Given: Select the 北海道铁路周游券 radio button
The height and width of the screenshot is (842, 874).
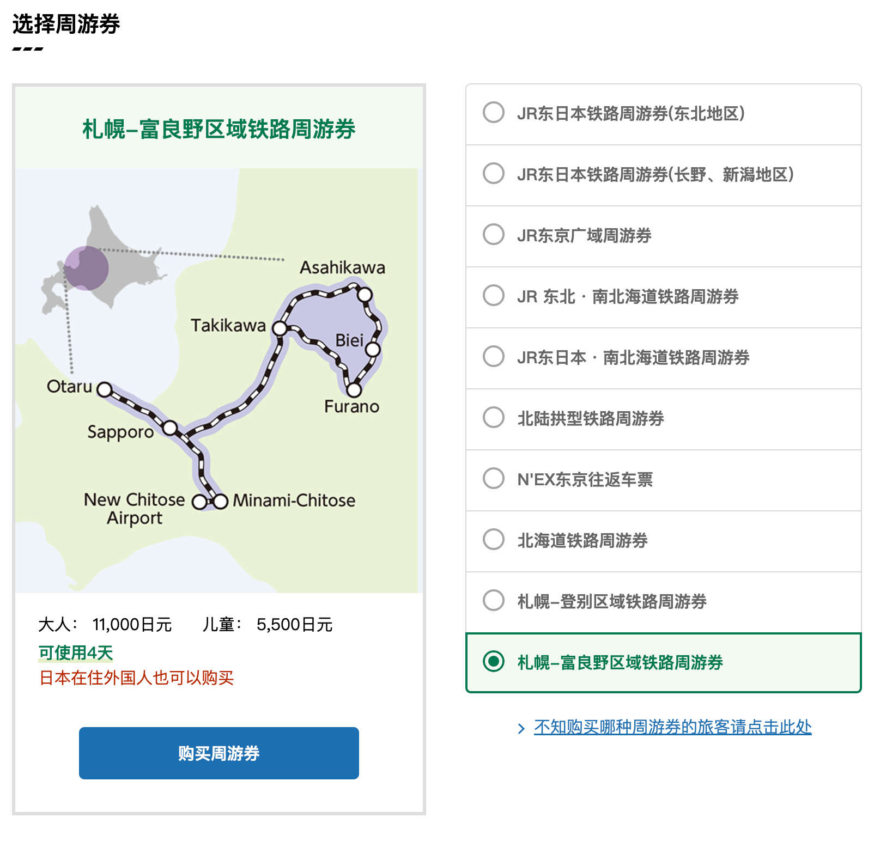Looking at the screenshot, I should click(x=494, y=540).
